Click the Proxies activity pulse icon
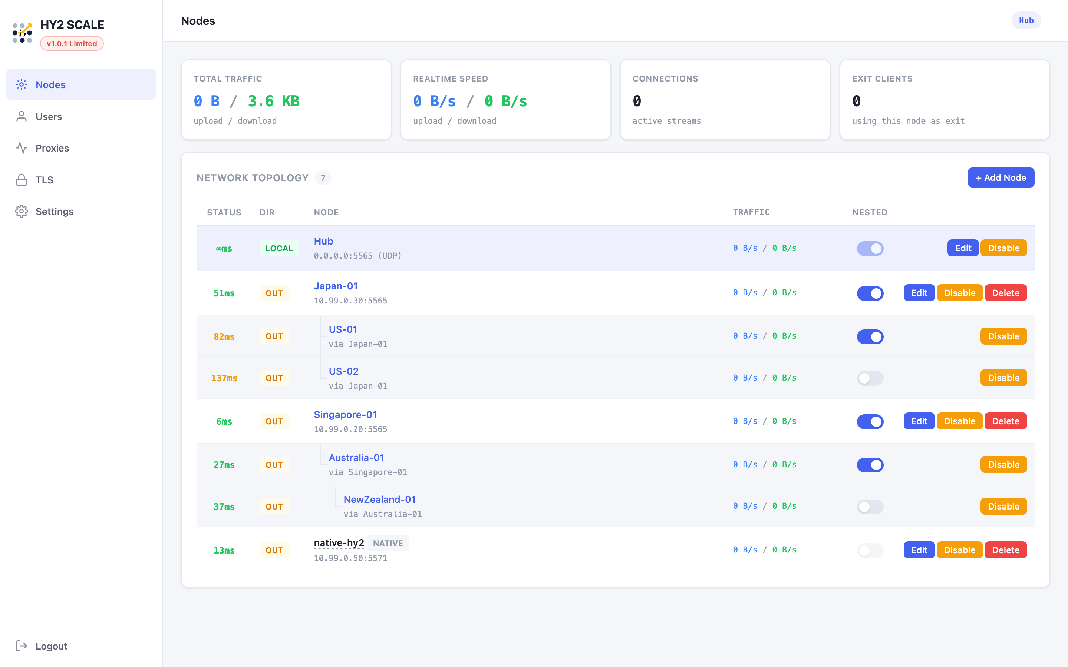The height and width of the screenshot is (667, 1068). [21, 148]
